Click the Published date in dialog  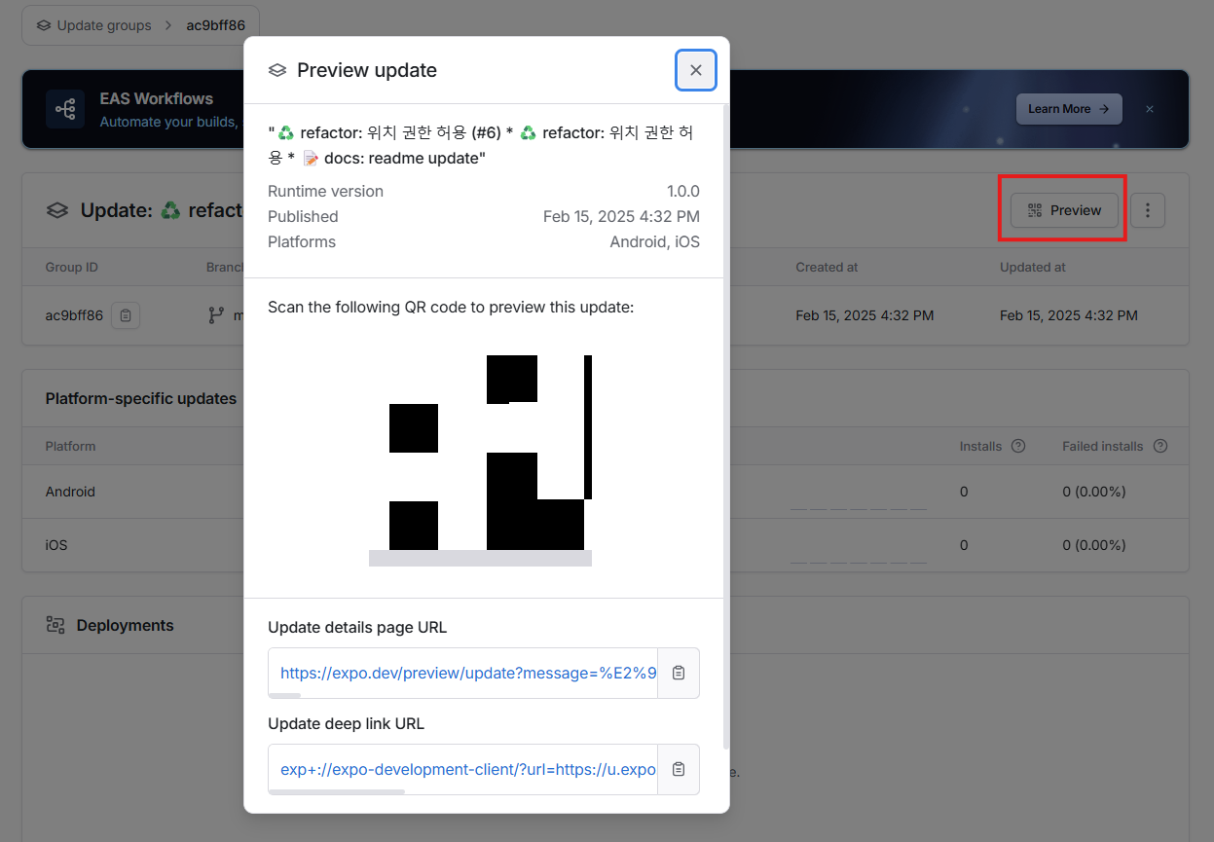click(621, 216)
